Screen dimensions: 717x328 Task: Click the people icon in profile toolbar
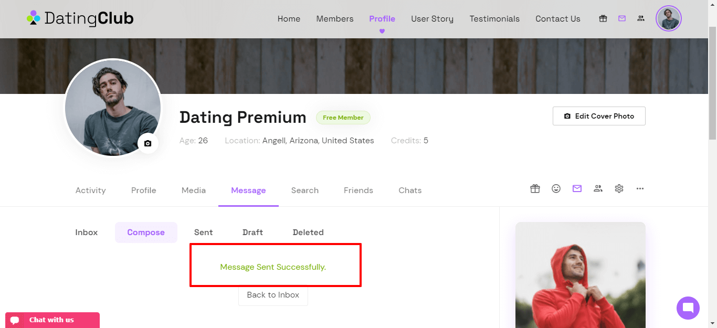tap(598, 188)
